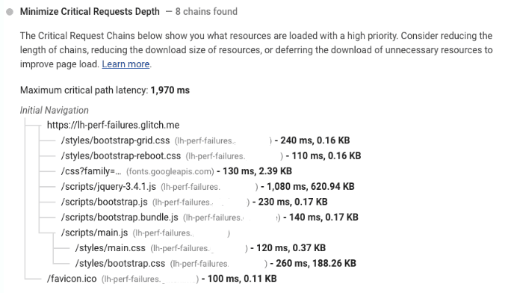Click the 260 ms, 188.26 KB bootstrap.css timing
514x293 pixels.
[x=316, y=264]
